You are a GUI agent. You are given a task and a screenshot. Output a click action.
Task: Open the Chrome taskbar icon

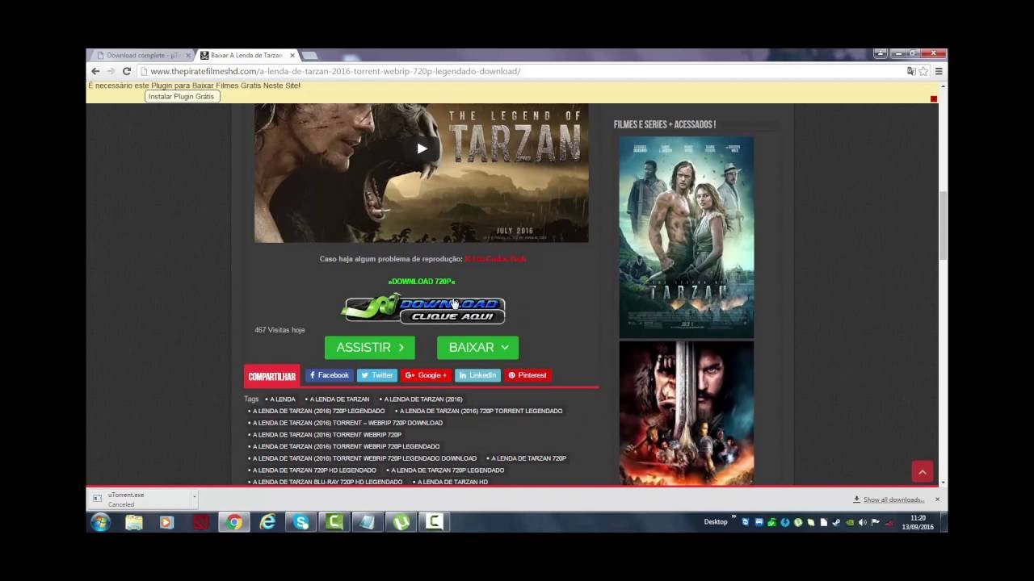(x=234, y=522)
